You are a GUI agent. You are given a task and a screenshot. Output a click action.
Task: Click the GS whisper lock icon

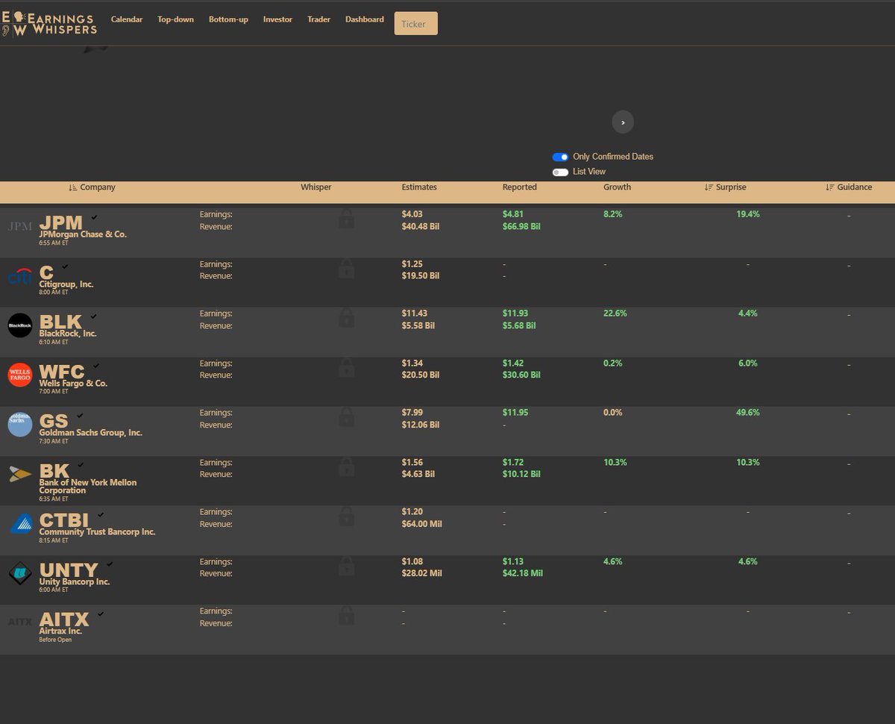click(x=346, y=417)
